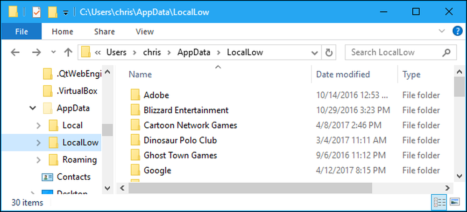This screenshot has height=212, width=467.
Task: Click the 30 items status text
Action: [x=27, y=203]
